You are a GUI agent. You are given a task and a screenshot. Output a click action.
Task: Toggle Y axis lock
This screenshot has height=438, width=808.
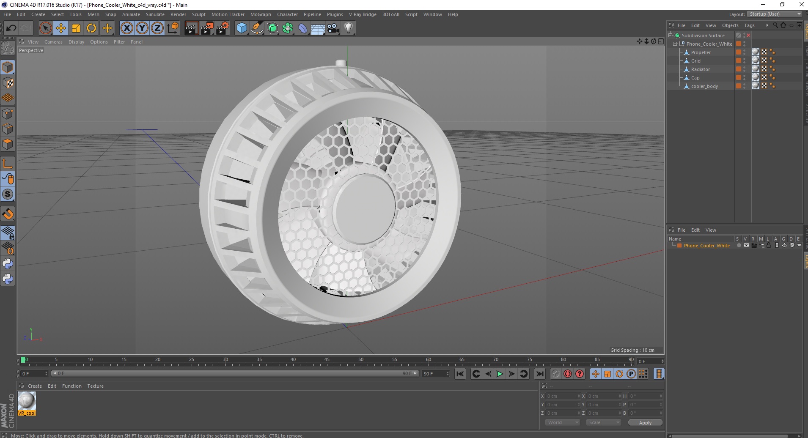(142, 28)
